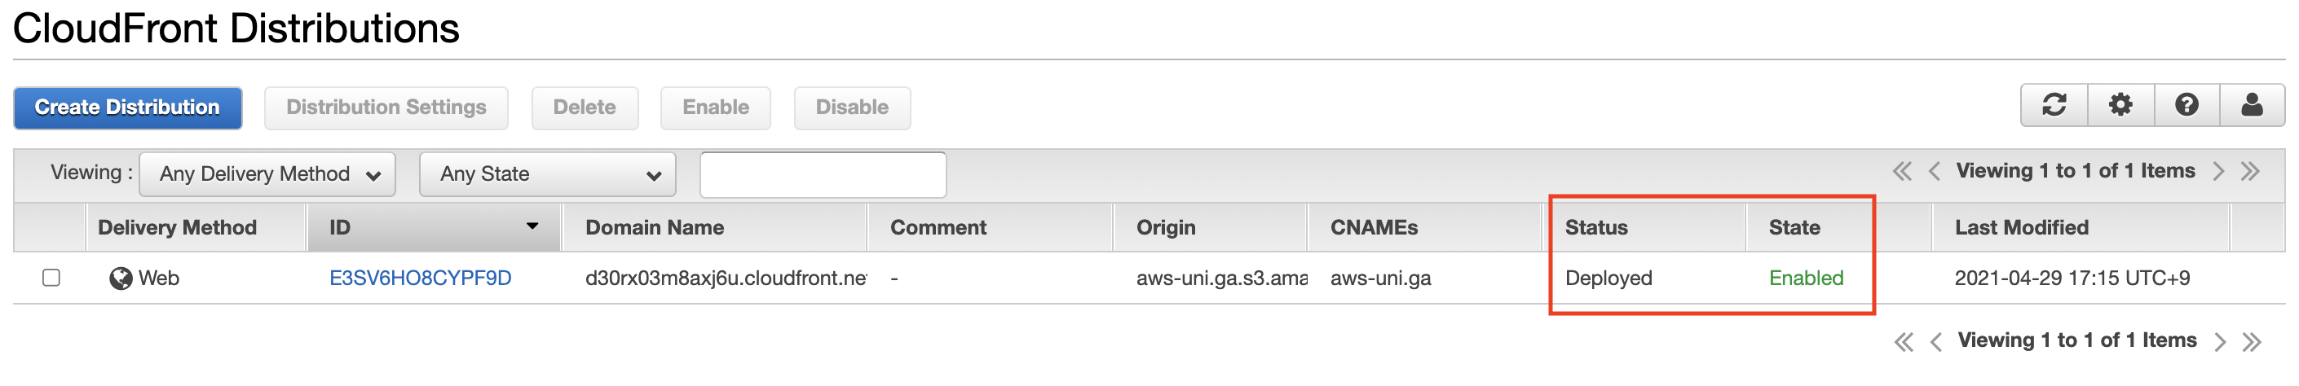Click the help question mark icon

coord(2186,105)
